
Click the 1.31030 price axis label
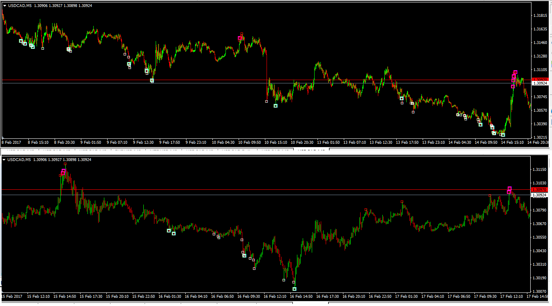click(x=540, y=183)
